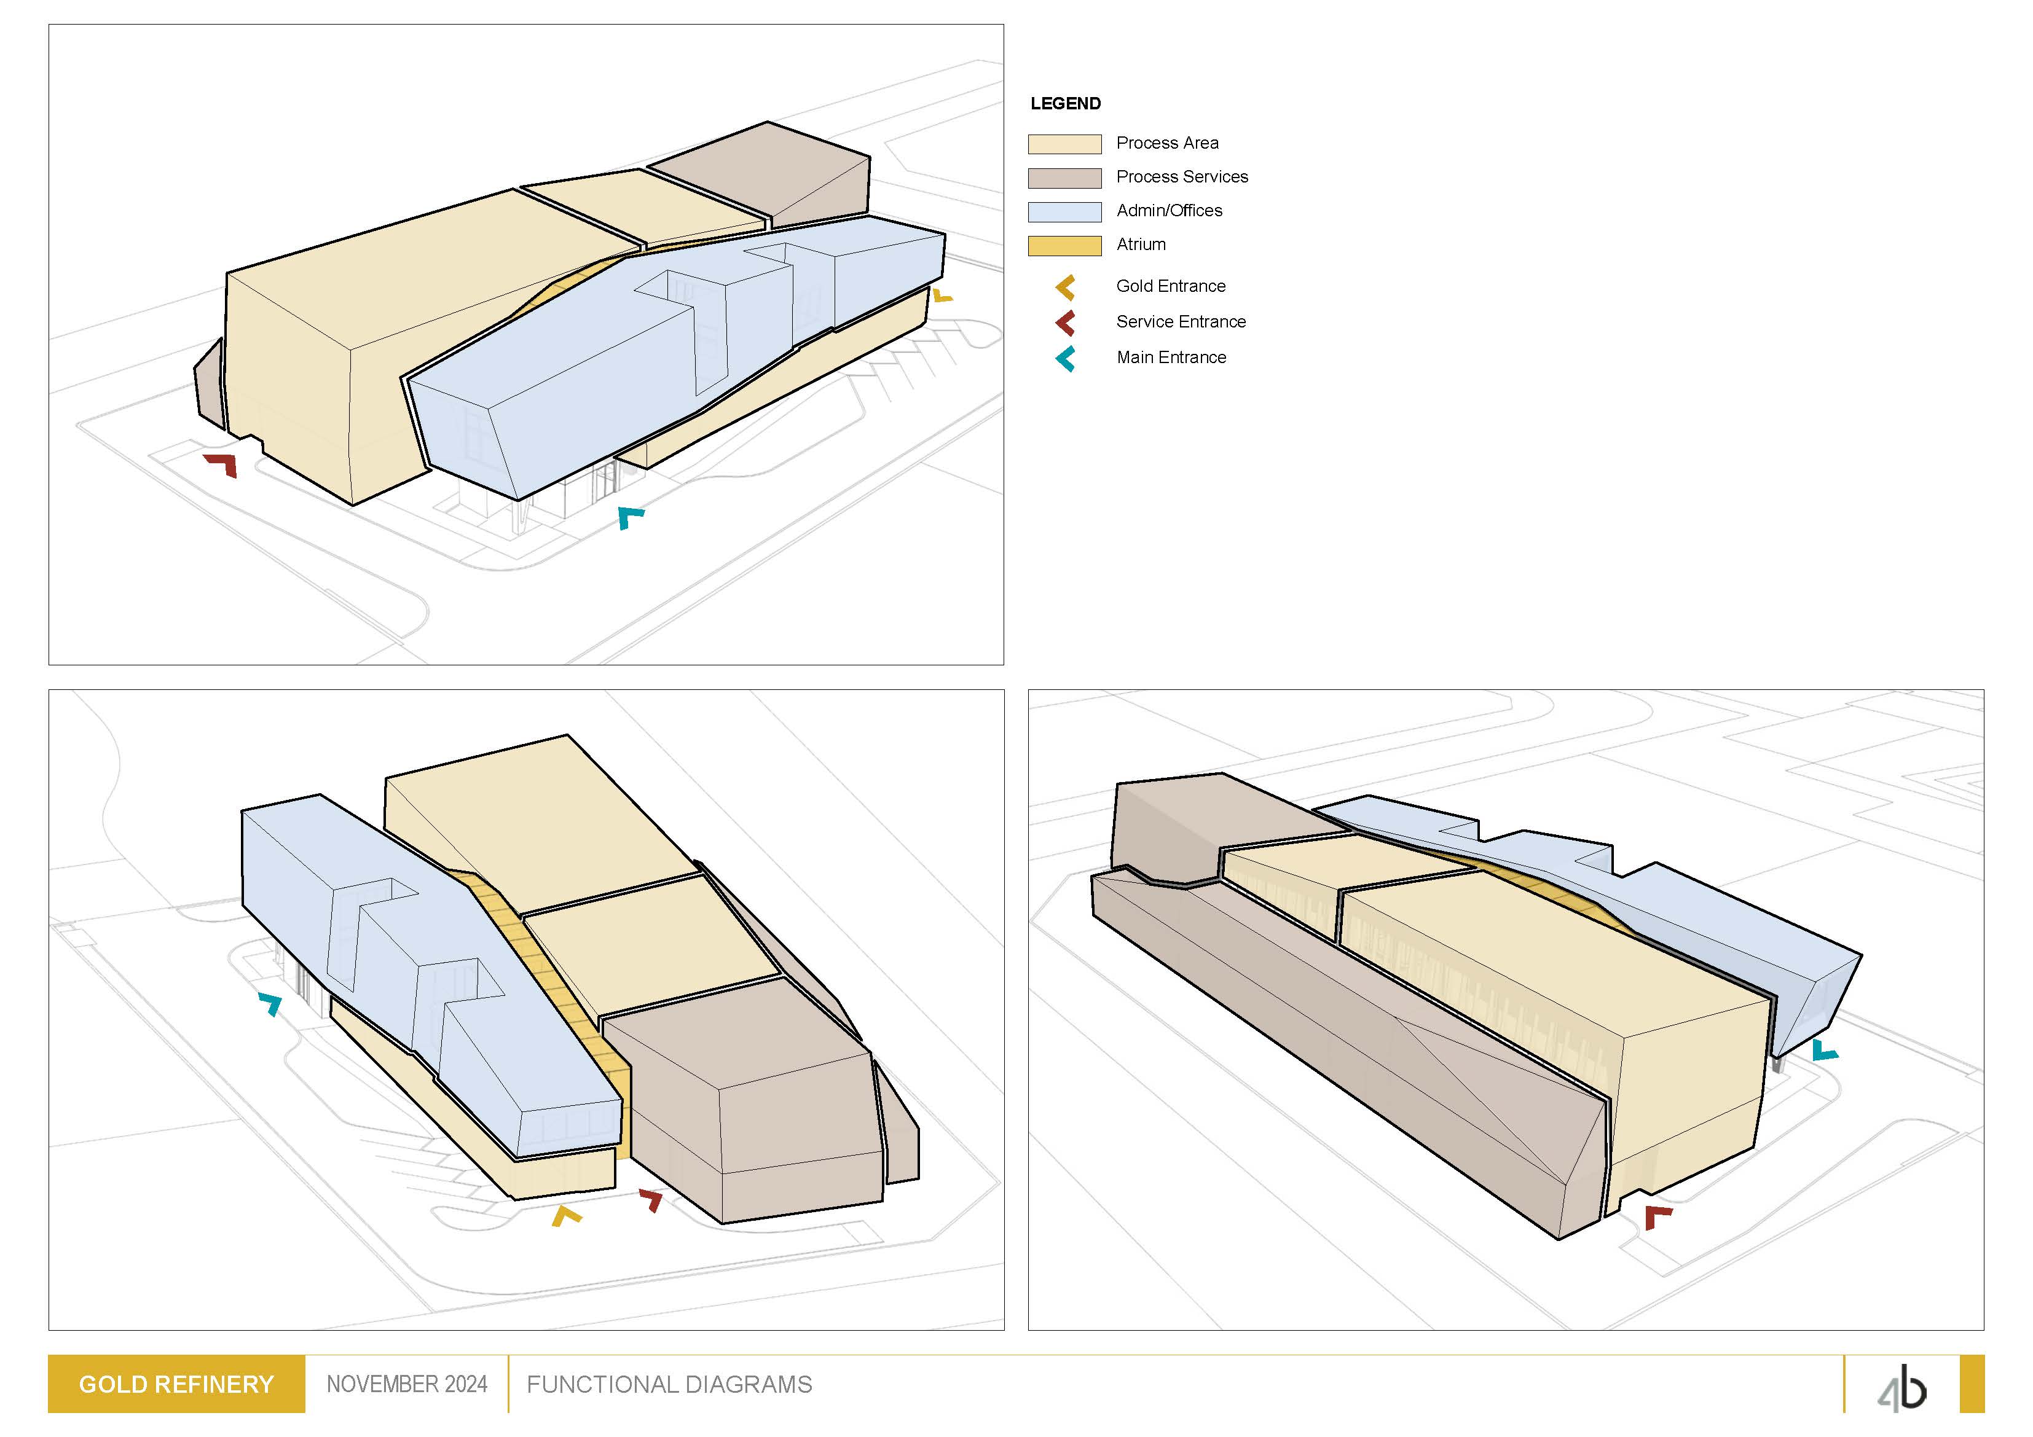The height and width of the screenshot is (1437, 2033).
Task: Click the Process Area color swatch
Action: [x=1064, y=143]
